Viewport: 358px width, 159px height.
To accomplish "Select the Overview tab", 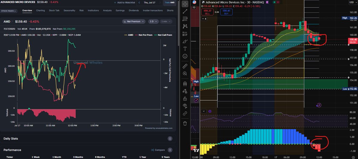I will click(x=27, y=10).
